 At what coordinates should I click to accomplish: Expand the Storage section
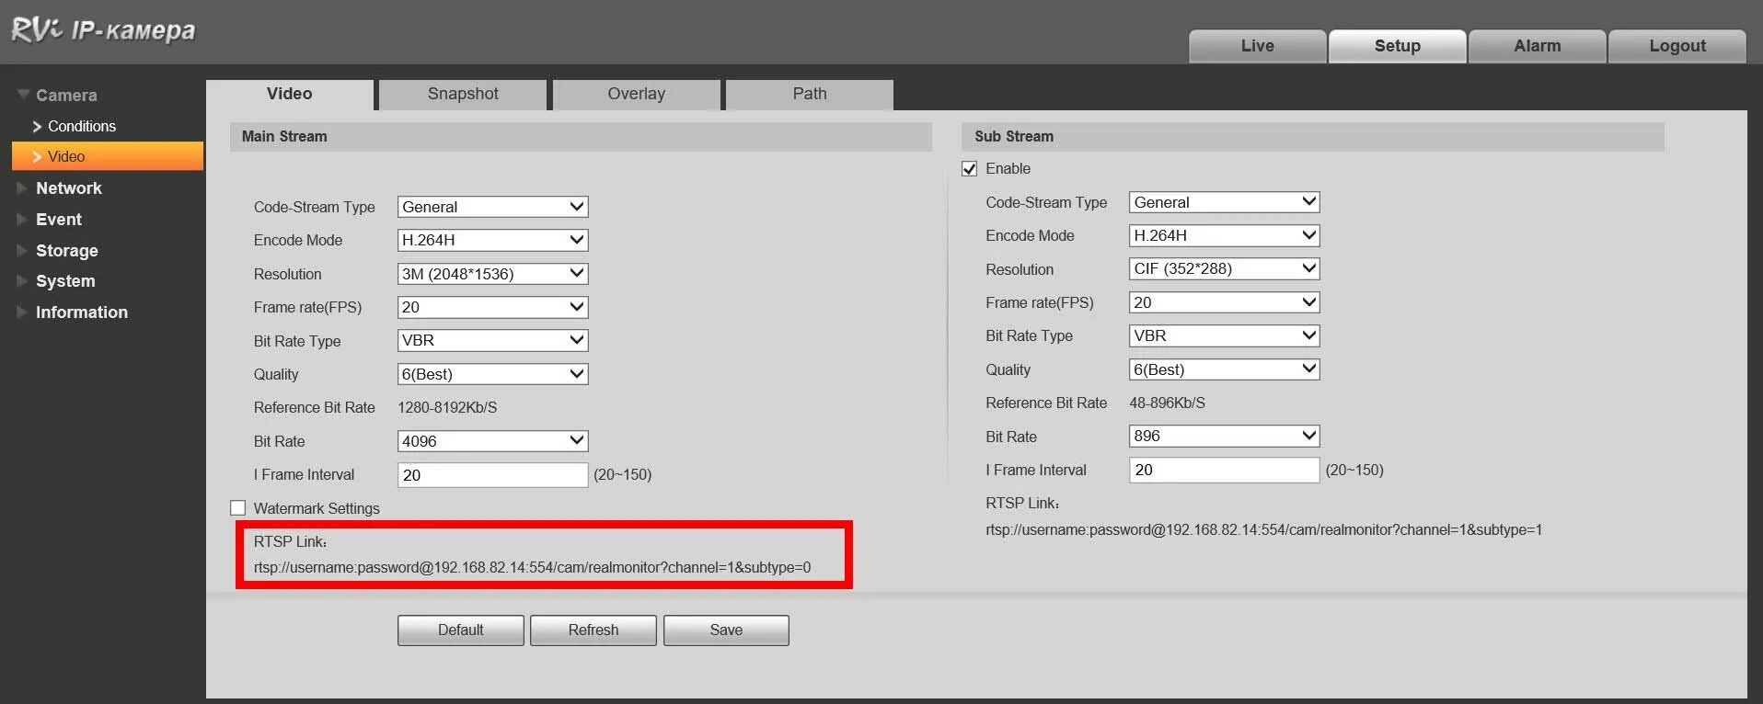click(x=57, y=250)
